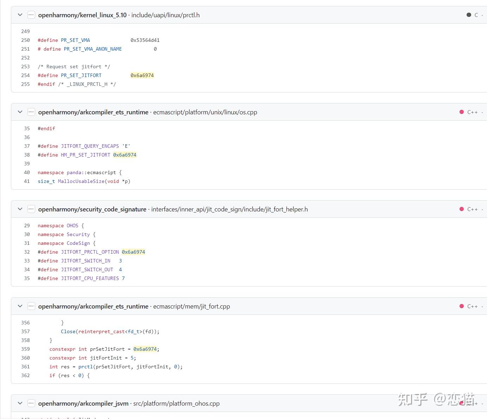
Task: Click the C++ dot icon on jit_fort.cpp result
Action: [461, 306]
